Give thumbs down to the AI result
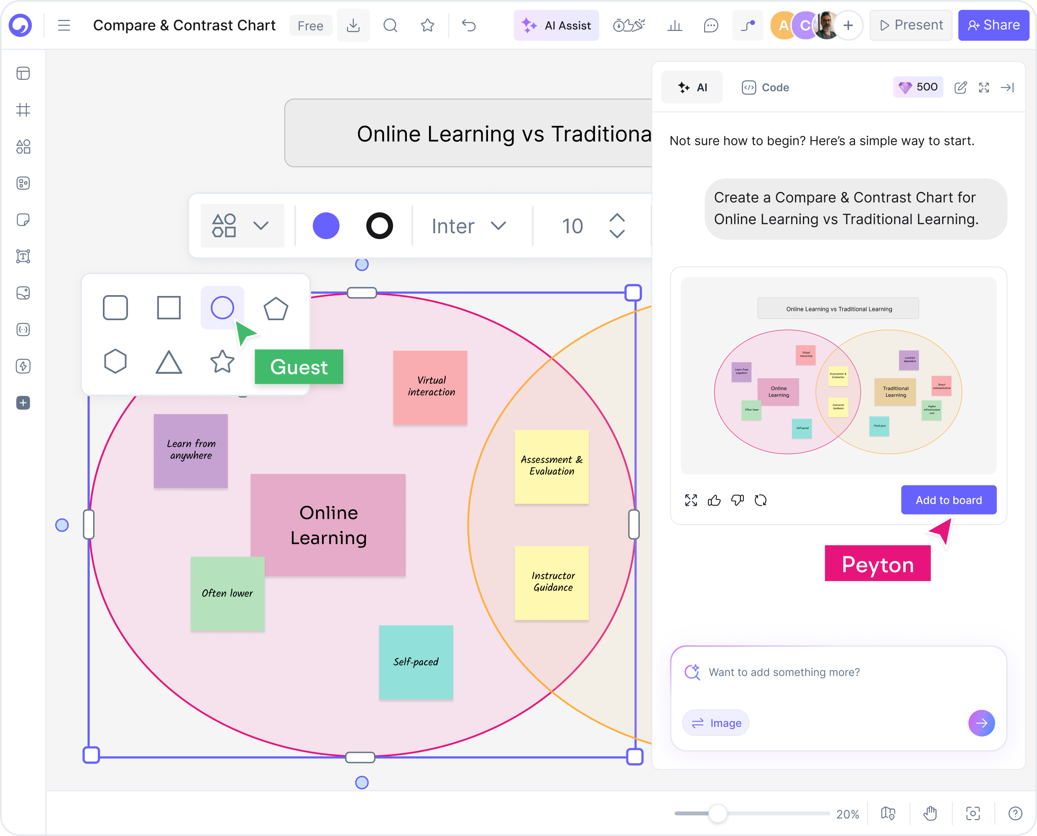The width and height of the screenshot is (1037, 836). point(738,500)
